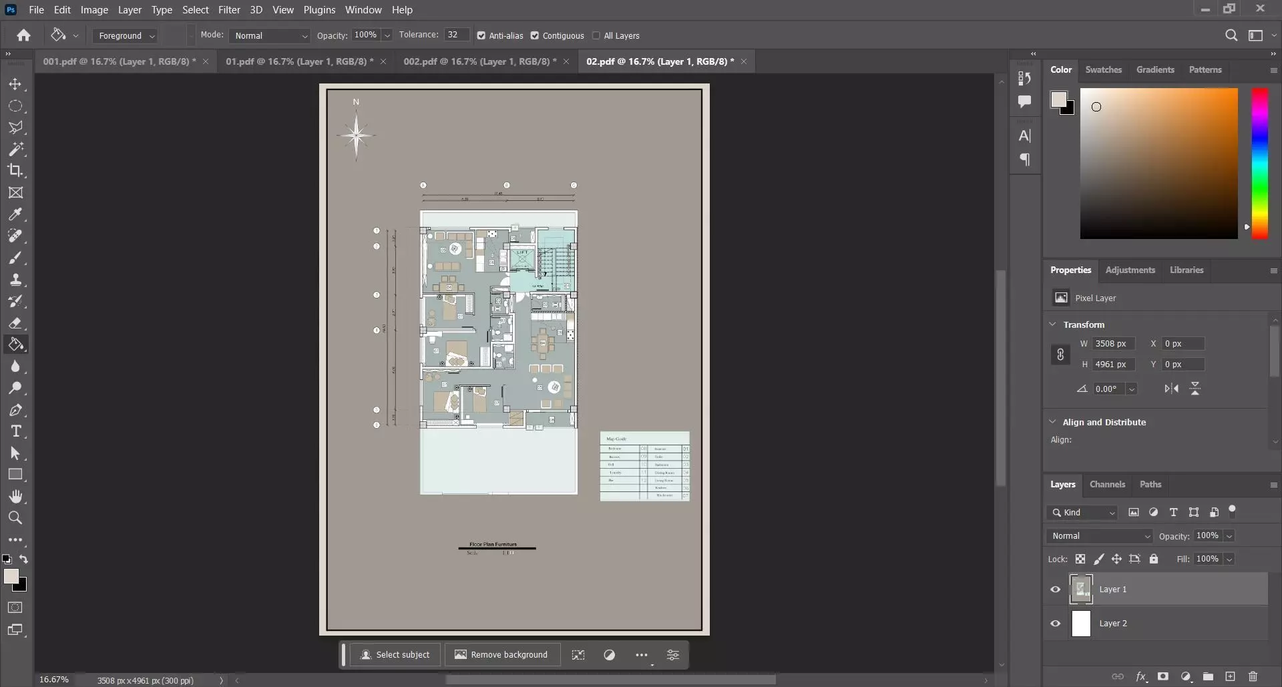Select the Hand tool
Image resolution: width=1282 pixels, height=687 pixels.
coord(15,496)
